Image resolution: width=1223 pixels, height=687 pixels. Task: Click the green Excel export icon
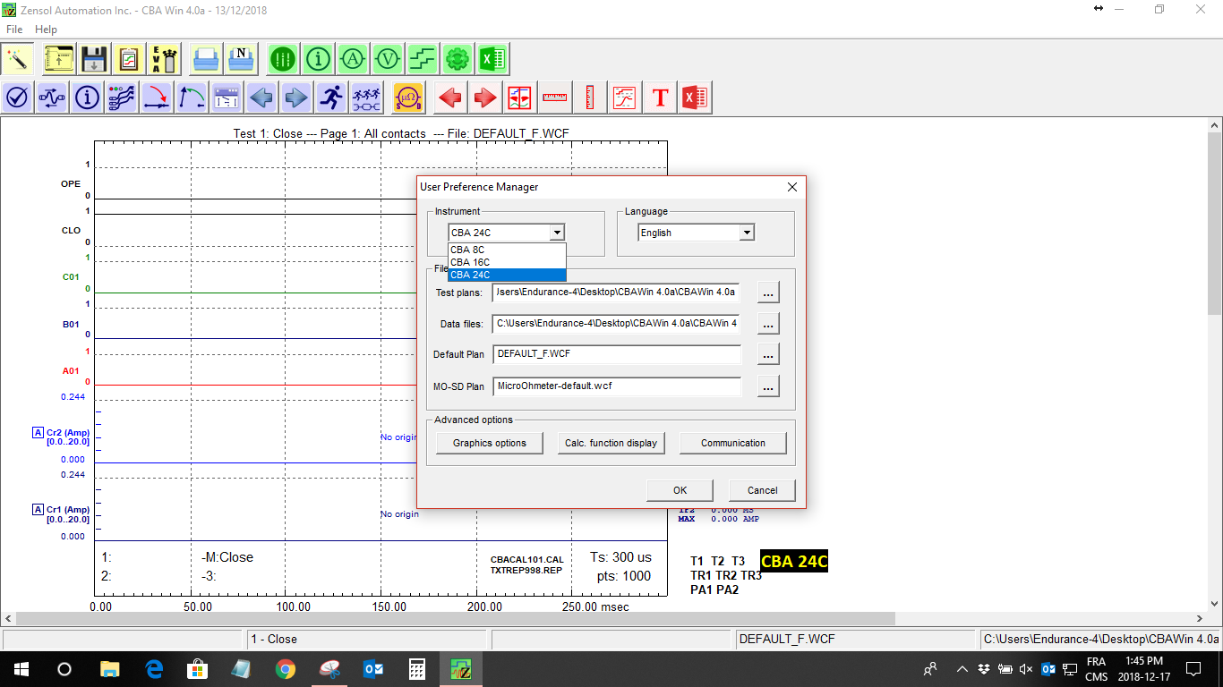[492, 60]
